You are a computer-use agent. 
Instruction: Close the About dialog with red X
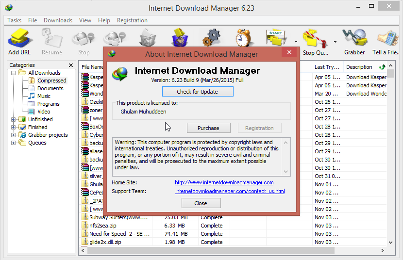(x=289, y=52)
